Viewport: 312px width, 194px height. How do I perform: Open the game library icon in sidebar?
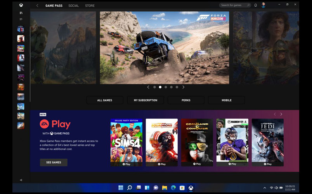coord(21,13)
